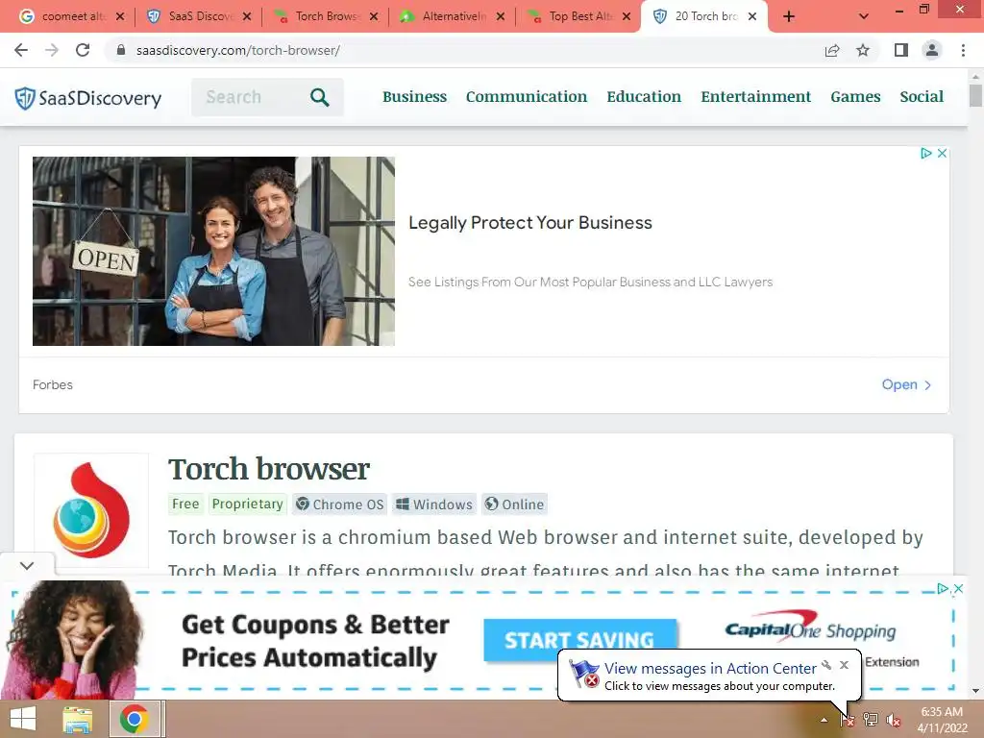Select the Chrome OS platform tag
Screen dimensions: 984x738
point(339,504)
